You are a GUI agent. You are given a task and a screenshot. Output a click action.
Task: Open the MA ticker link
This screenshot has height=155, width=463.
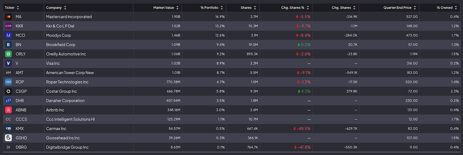pyautogui.click(x=18, y=17)
